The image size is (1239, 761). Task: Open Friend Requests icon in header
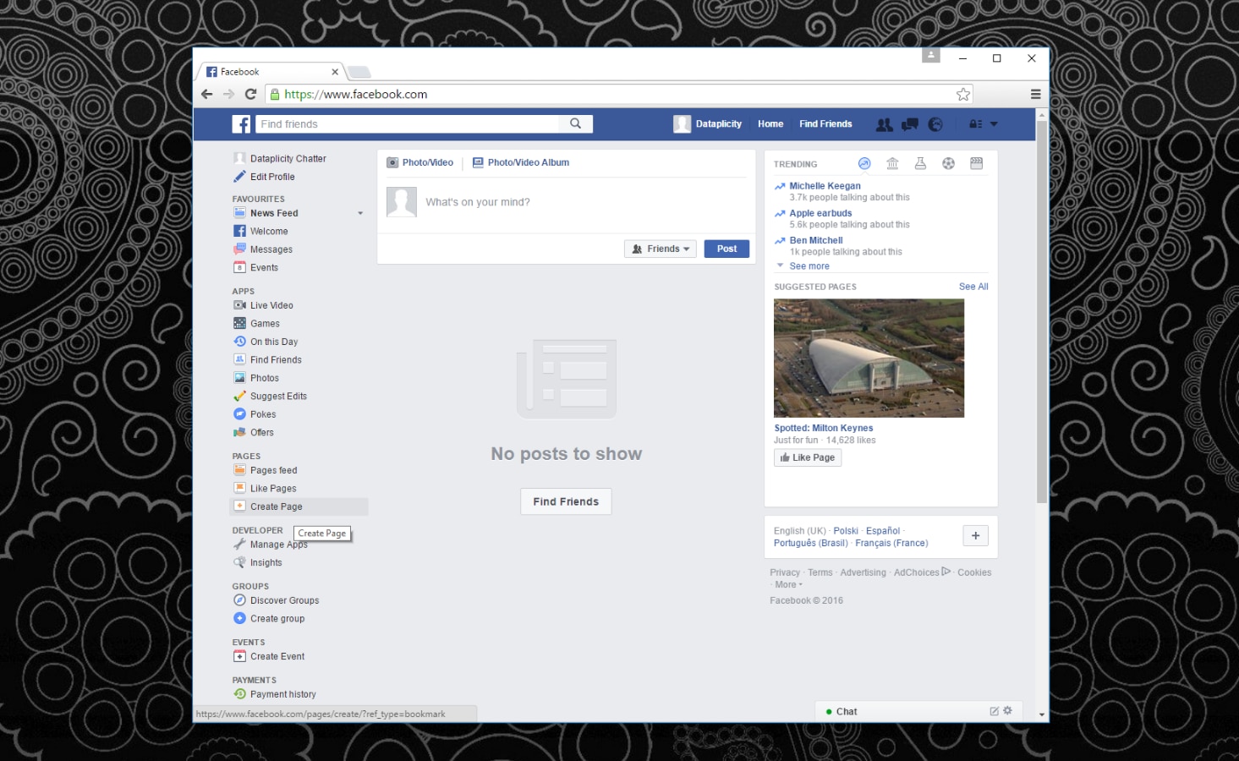click(884, 124)
